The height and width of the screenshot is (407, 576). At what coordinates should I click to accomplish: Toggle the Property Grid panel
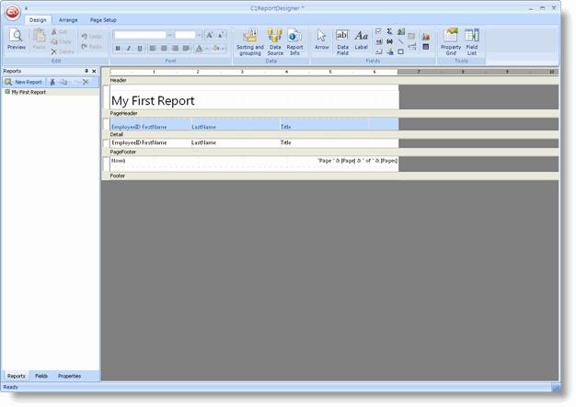[x=451, y=41]
